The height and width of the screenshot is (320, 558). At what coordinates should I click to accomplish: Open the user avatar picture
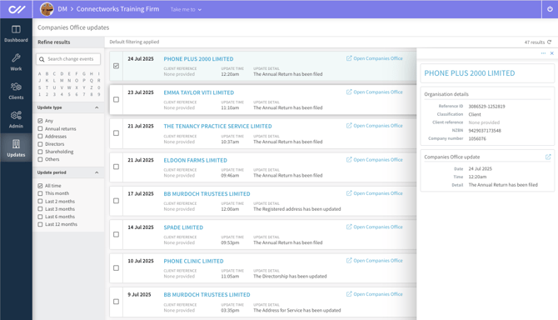(47, 9)
